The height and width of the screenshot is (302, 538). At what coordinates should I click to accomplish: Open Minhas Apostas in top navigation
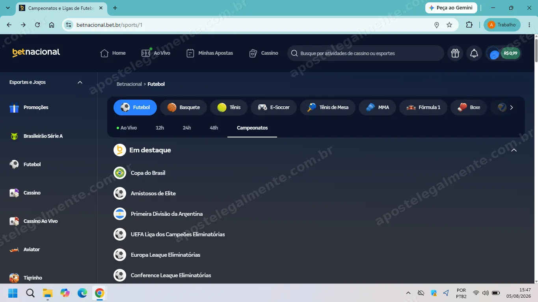[x=210, y=53]
